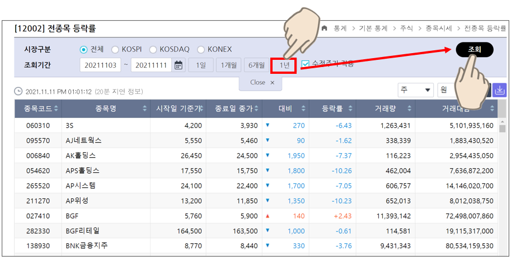Select AJ네트웍스 stock name
This screenshot has height=260, width=516.
(x=83, y=141)
